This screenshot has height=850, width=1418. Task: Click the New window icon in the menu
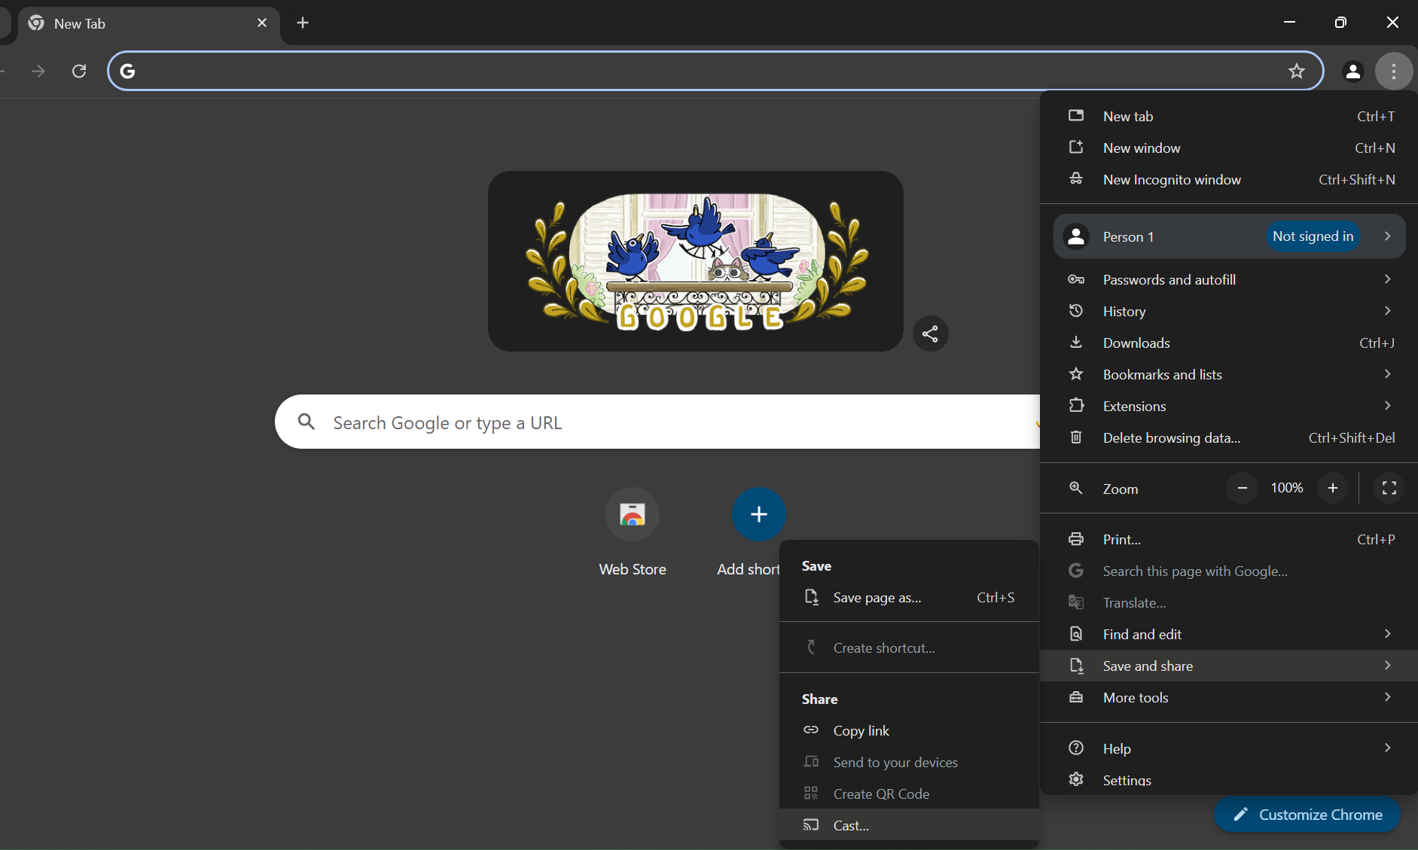coord(1076,148)
